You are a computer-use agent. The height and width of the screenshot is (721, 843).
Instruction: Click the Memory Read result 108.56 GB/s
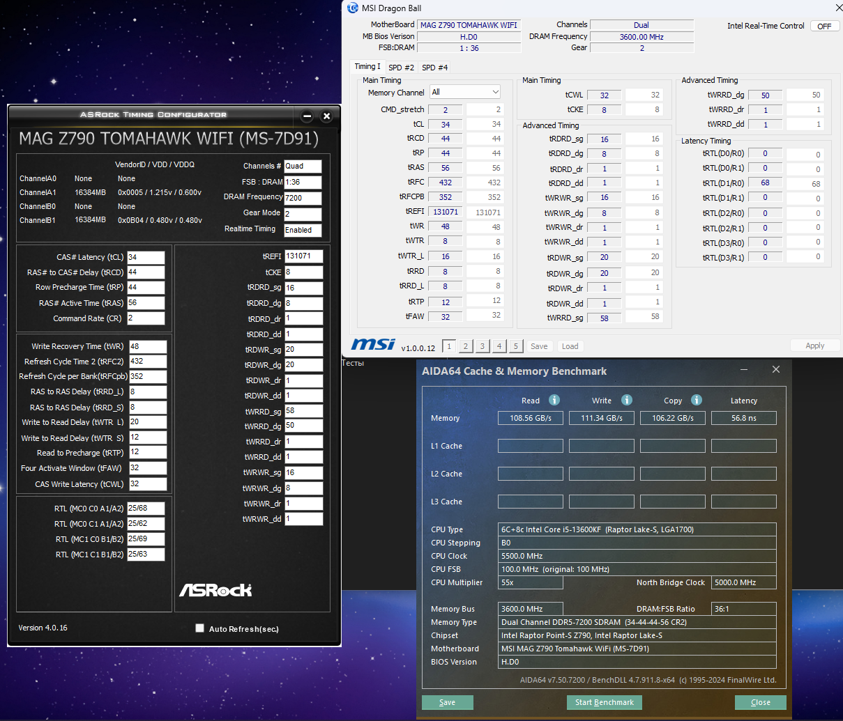click(531, 418)
